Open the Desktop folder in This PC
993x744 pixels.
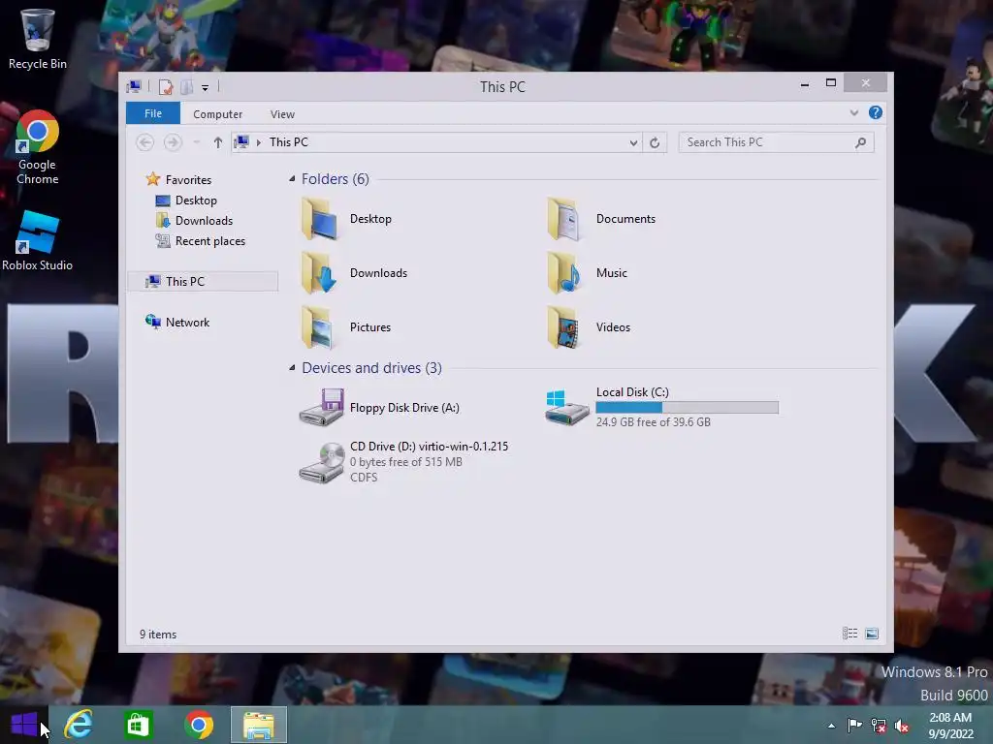pyautogui.click(x=346, y=219)
